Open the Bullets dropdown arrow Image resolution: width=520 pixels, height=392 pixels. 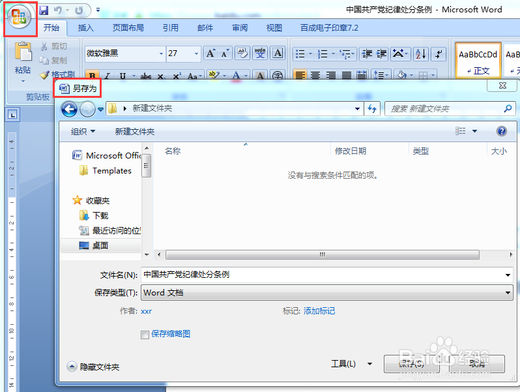point(310,54)
